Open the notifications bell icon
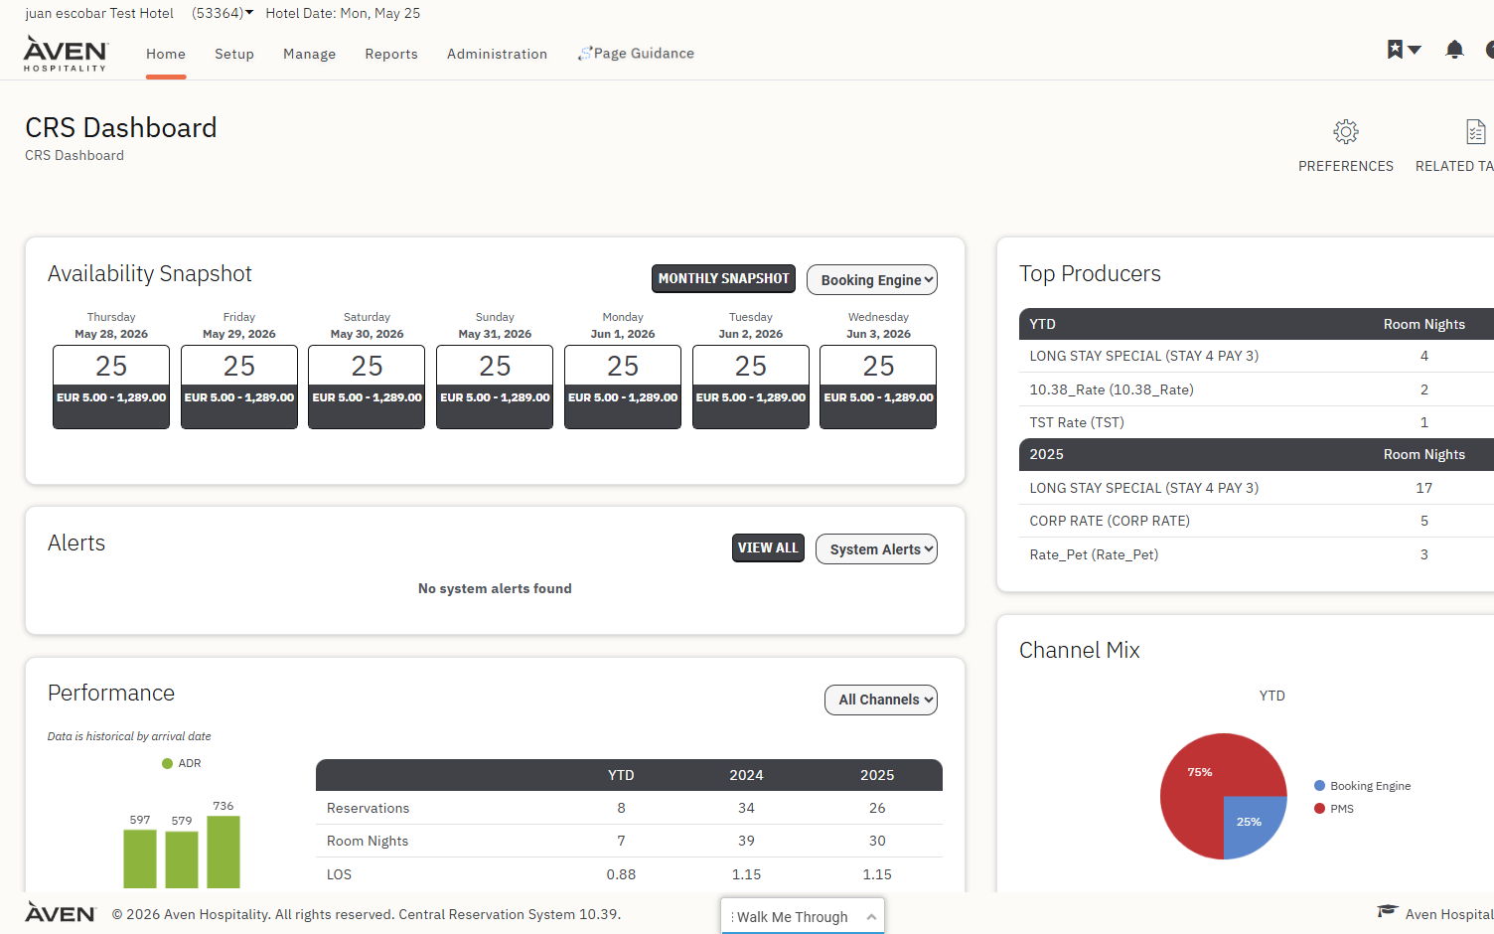Image resolution: width=1494 pixels, height=934 pixels. [x=1454, y=50]
